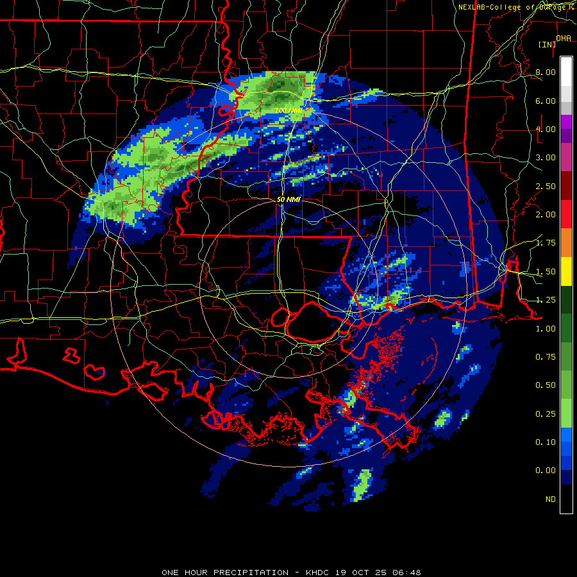Click the 8.00 legend value

pos(546,72)
